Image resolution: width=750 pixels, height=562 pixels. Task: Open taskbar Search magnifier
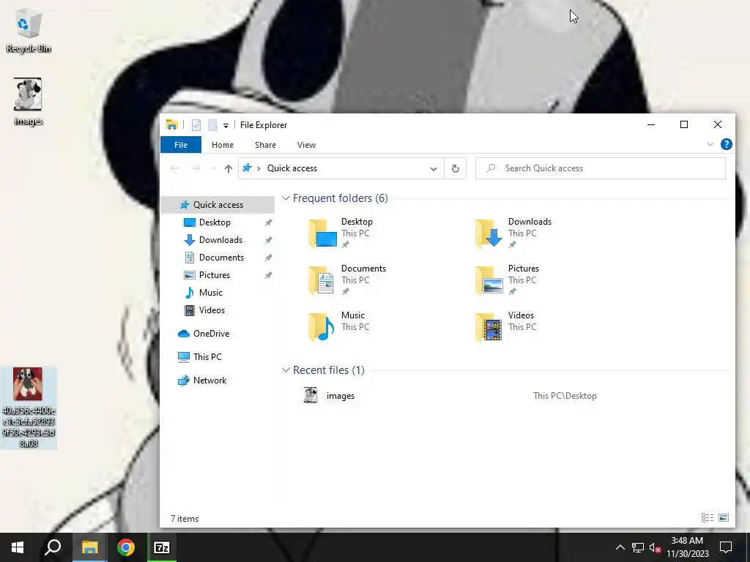coord(53,547)
